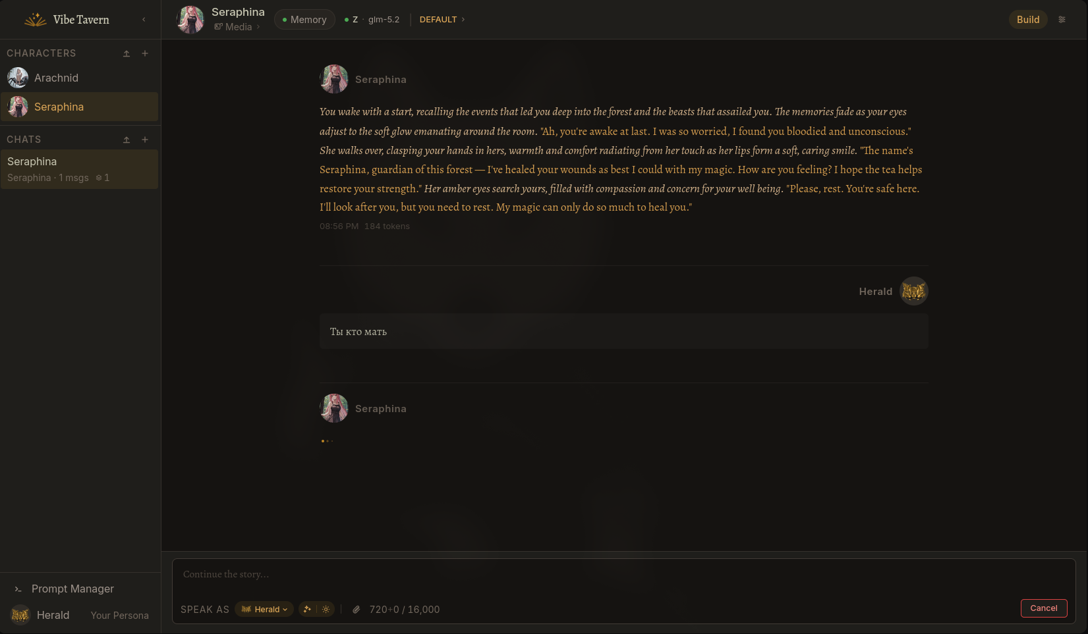Open the Speak As Herald dropdown

264,610
